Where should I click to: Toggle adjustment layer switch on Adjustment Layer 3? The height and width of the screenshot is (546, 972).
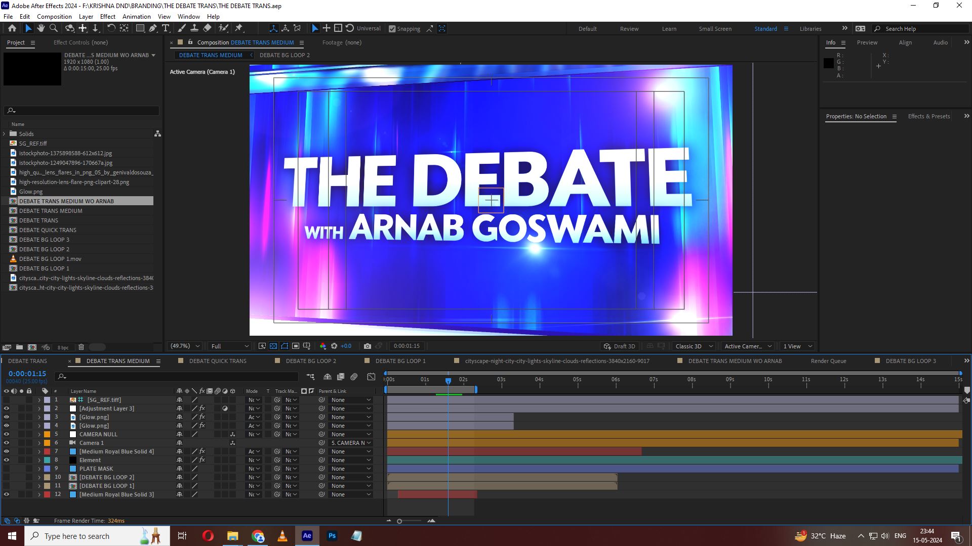point(225,408)
